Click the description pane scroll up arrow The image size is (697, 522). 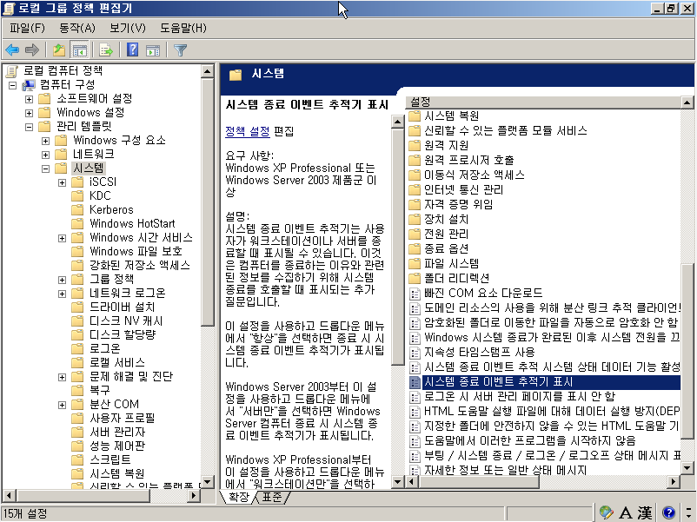tap(397, 122)
